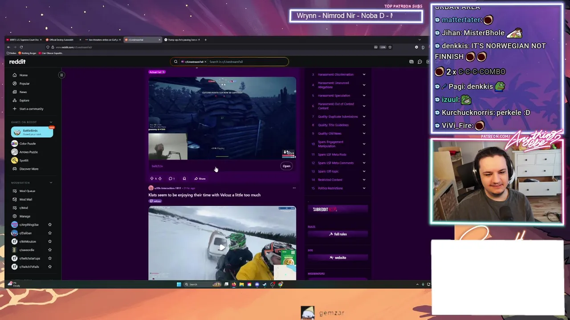The height and width of the screenshot is (320, 570).
Task: Expand rule Spam: Engagement Manipulation
Action: pos(364,144)
